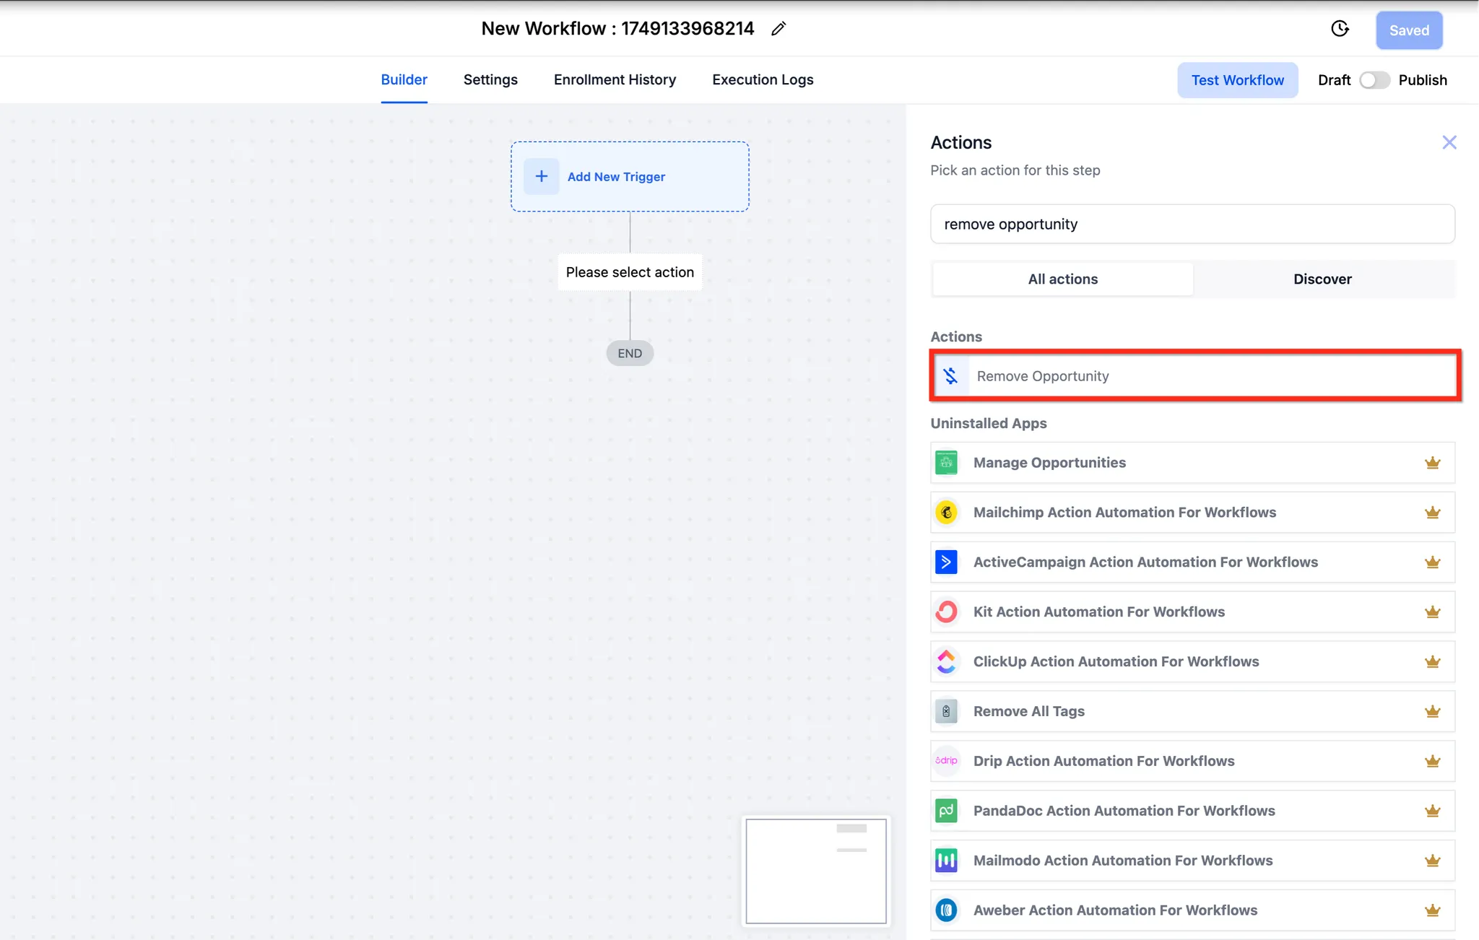
Task: Click crown icon on Mailmodo row
Action: click(x=1433, y=861)
